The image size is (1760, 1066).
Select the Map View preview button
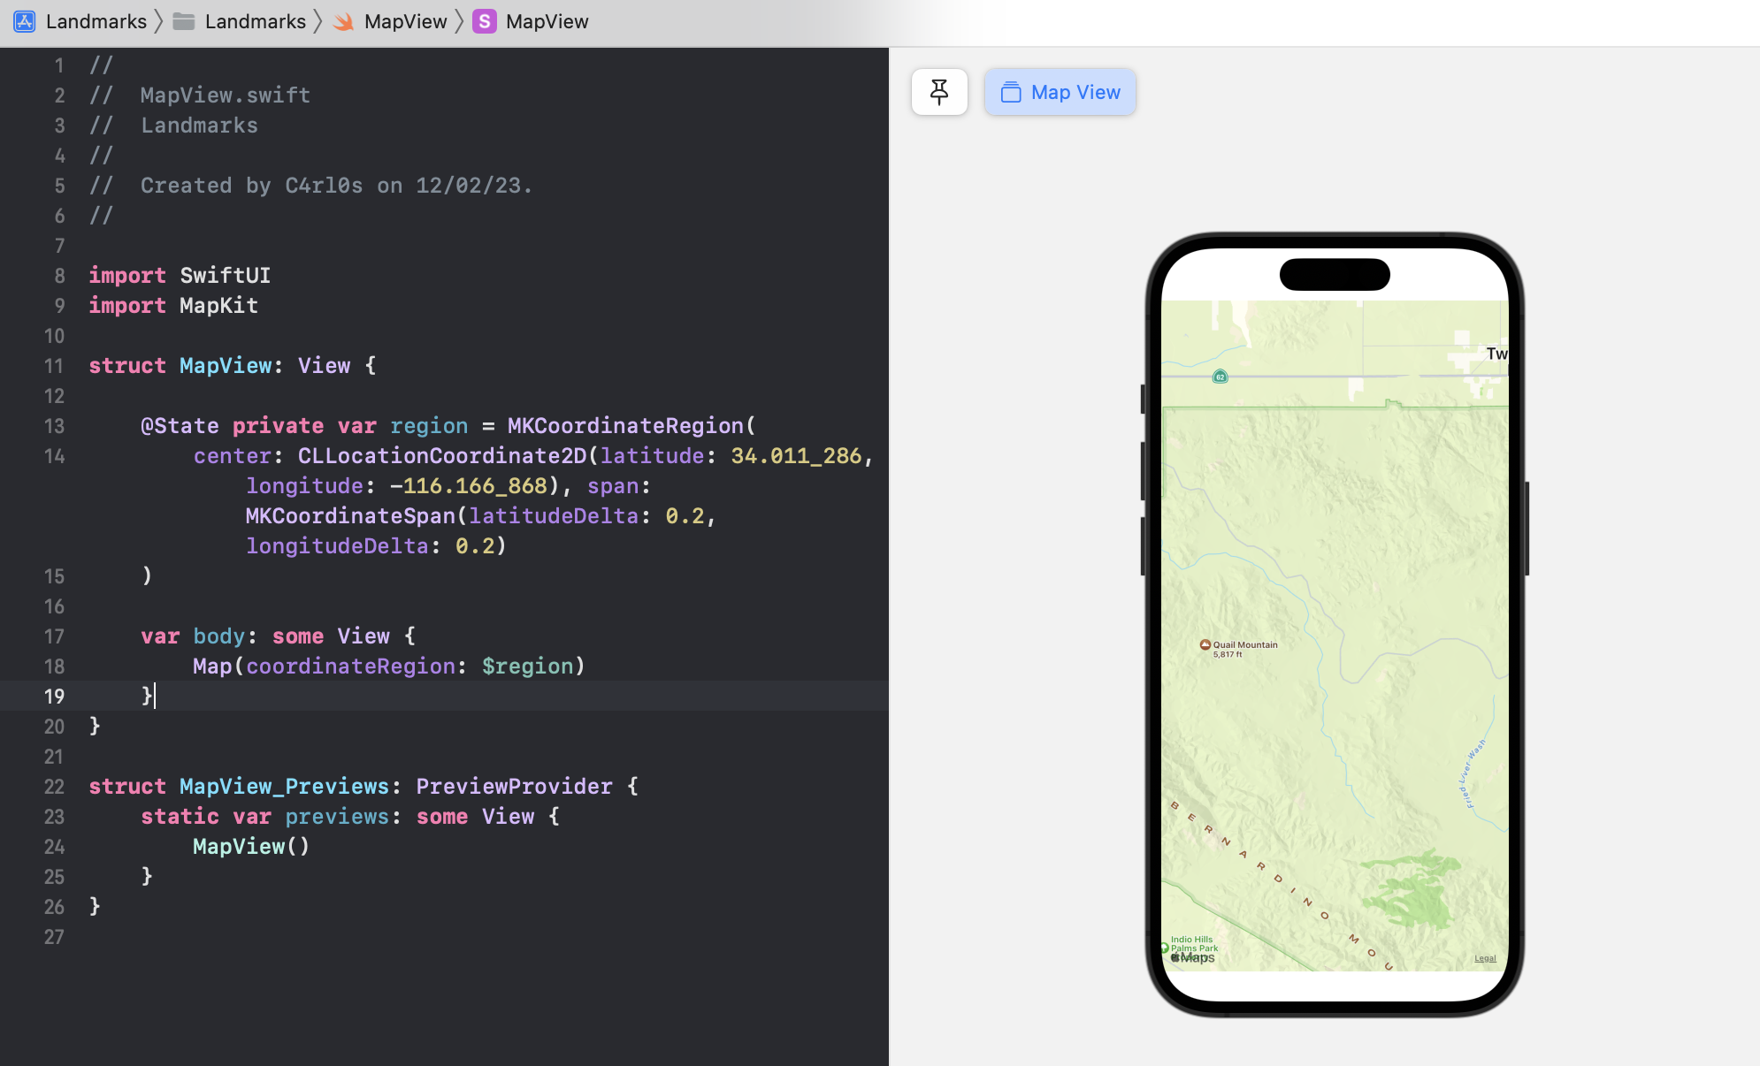[1060, 92]
